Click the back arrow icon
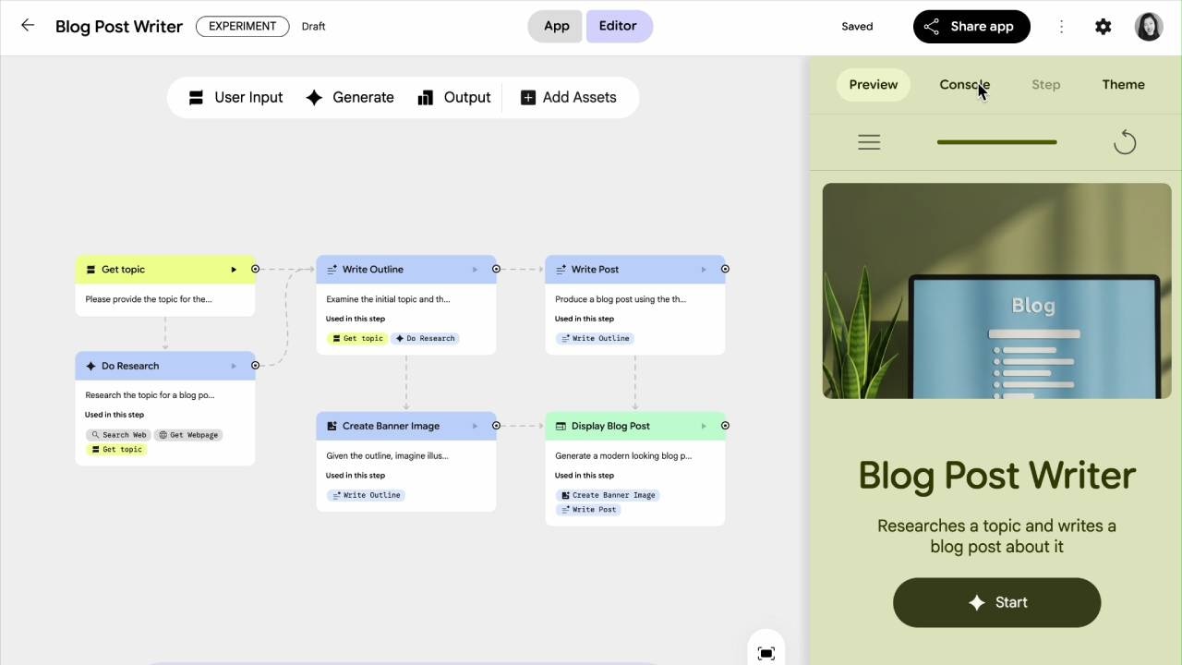The width and height of the screenshot is (1182, 665). coord(28,26)
